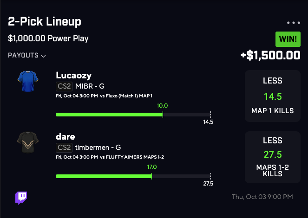Select the Lucaozy player name
This screenshot has width=308, height=218.
[x=74, y=75]
